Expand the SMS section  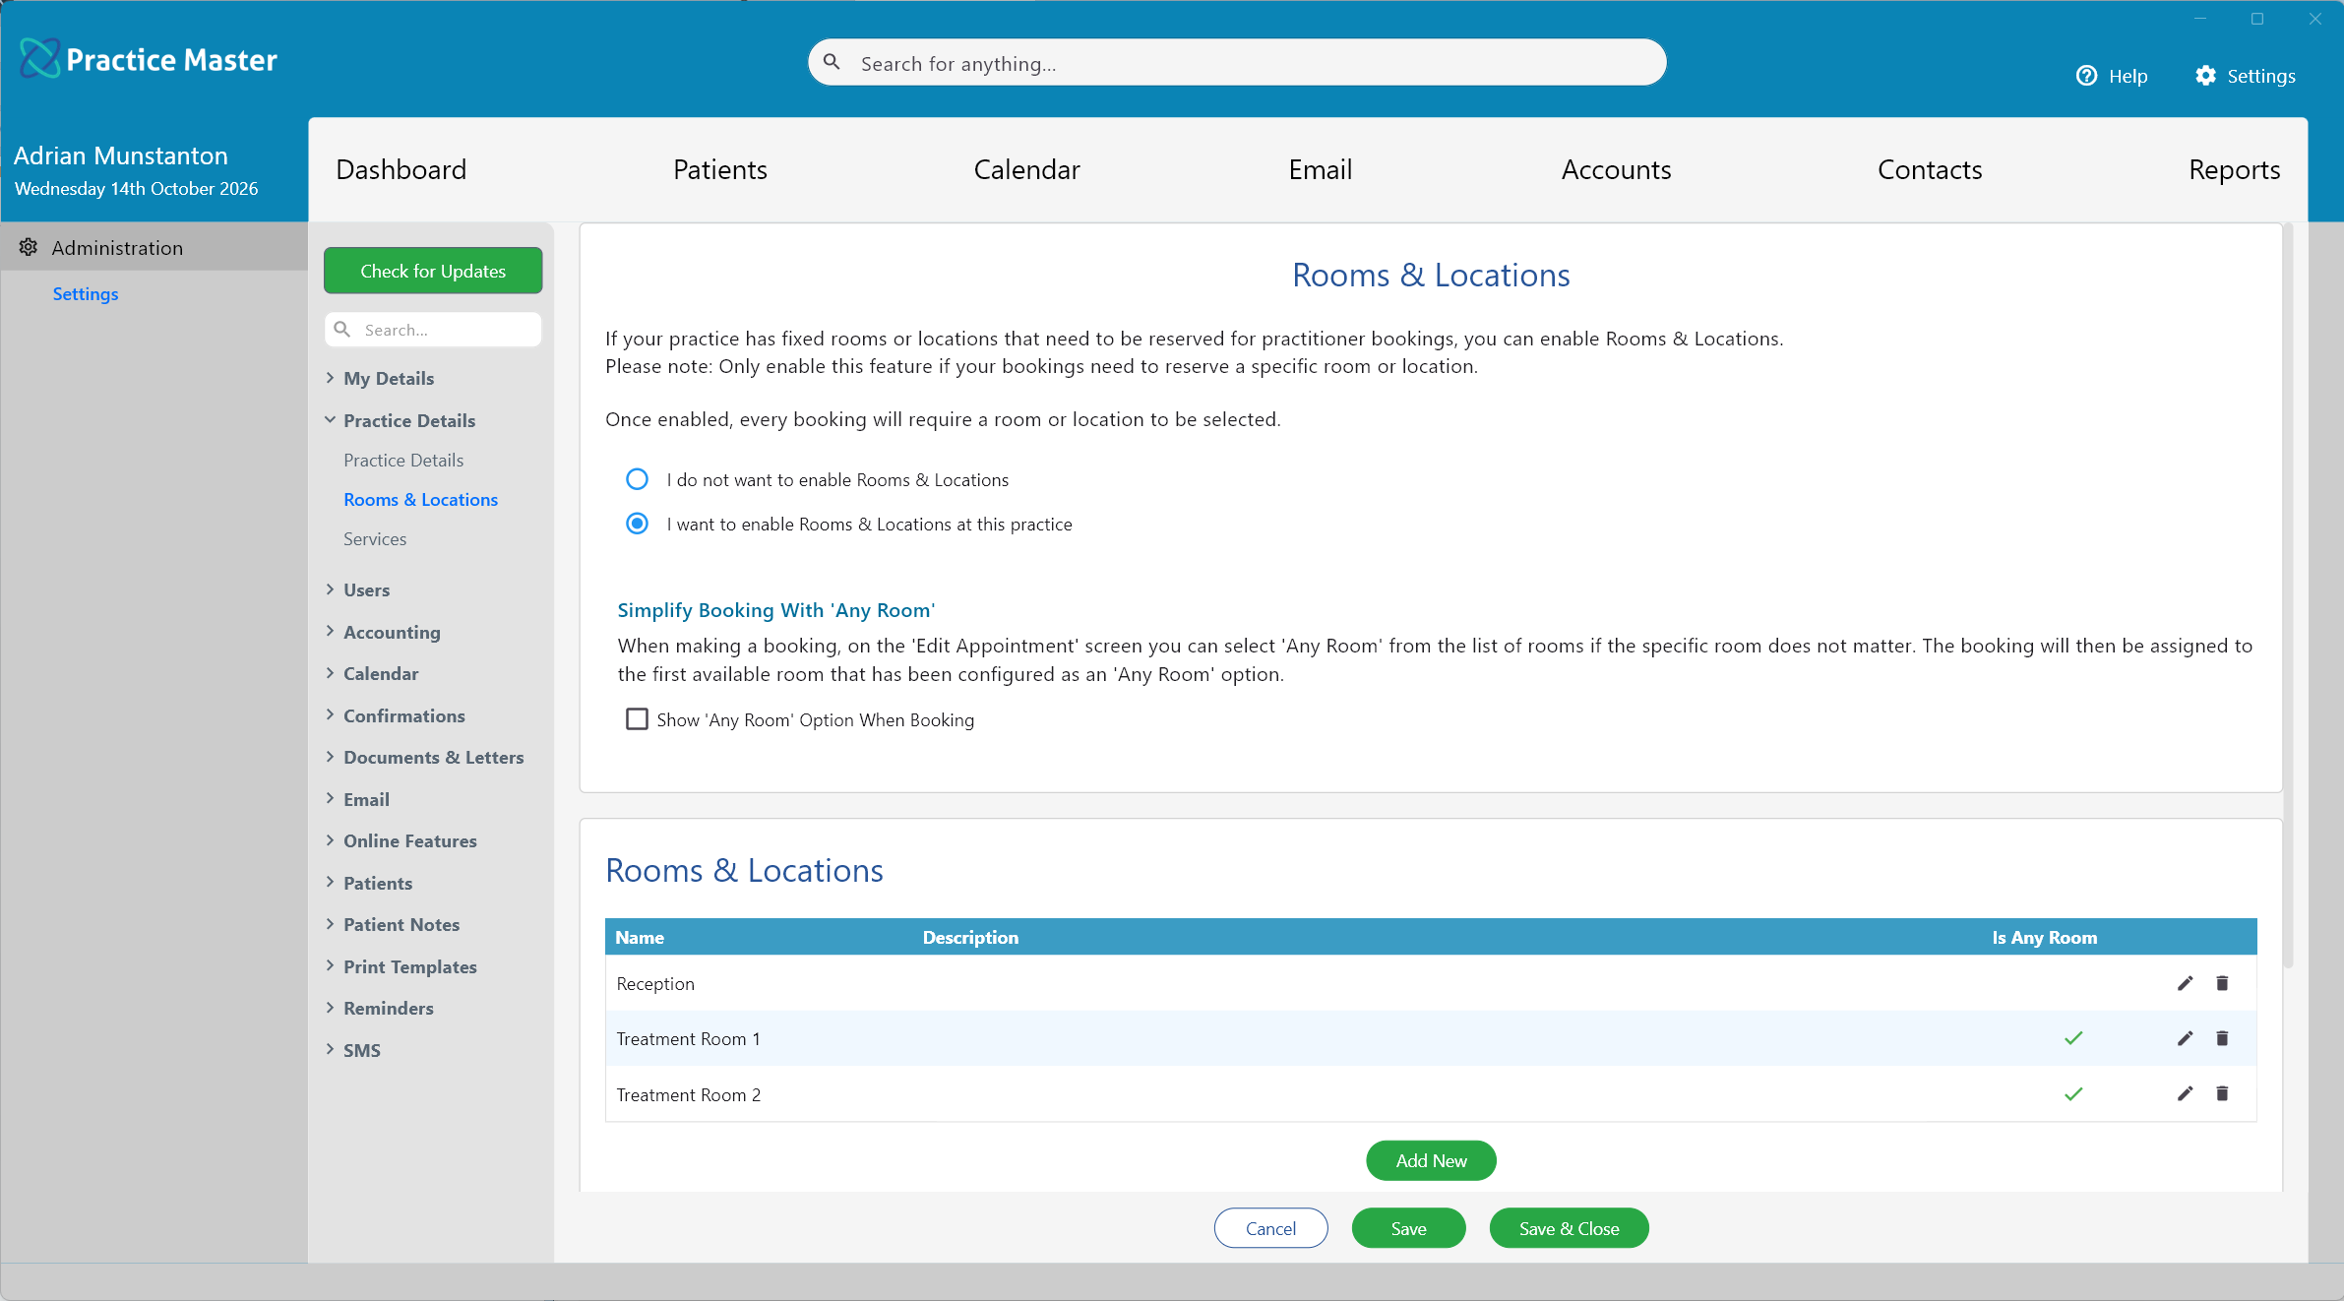click(330, 1050)
